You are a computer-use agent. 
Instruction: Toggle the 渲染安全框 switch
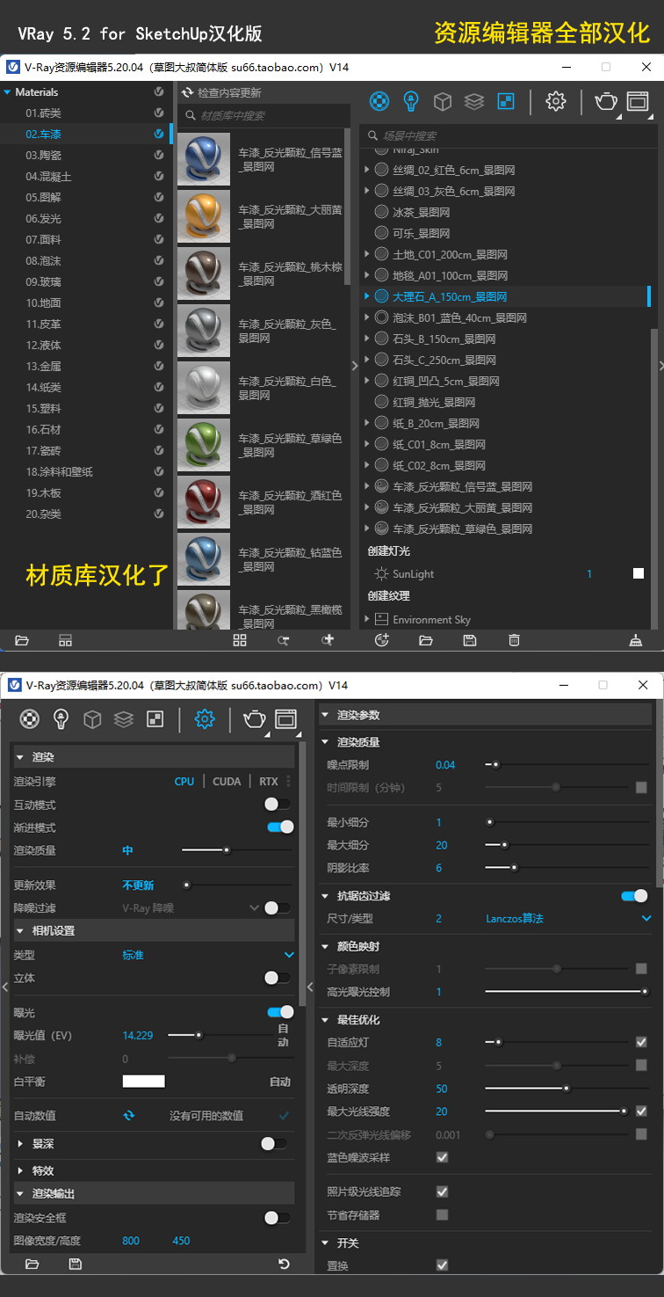(x=278, y=1218)
